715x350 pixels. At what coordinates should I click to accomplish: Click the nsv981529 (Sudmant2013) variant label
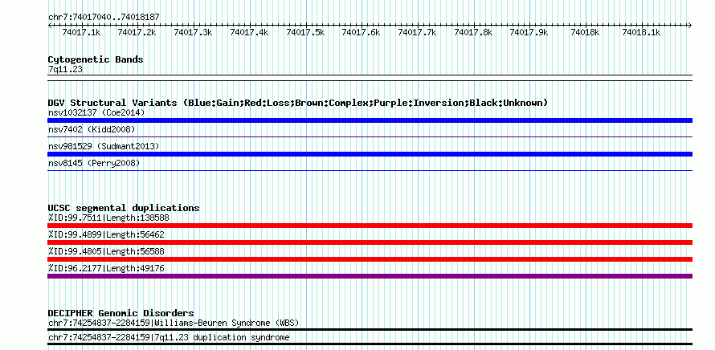coord(104,146)
